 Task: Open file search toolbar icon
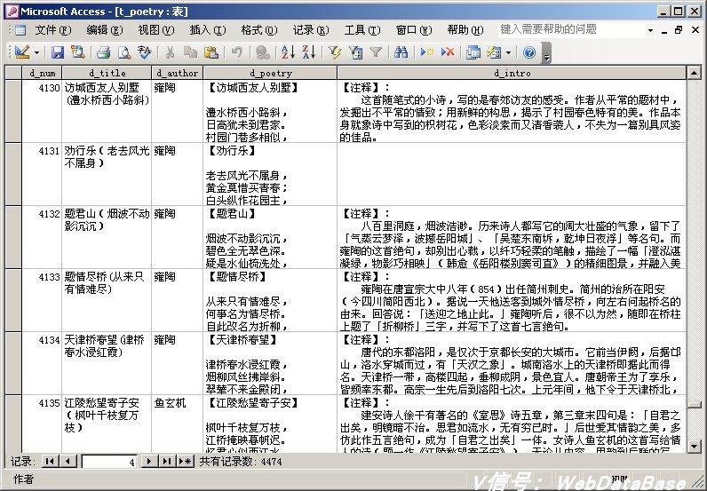click(x=78, y=52)
